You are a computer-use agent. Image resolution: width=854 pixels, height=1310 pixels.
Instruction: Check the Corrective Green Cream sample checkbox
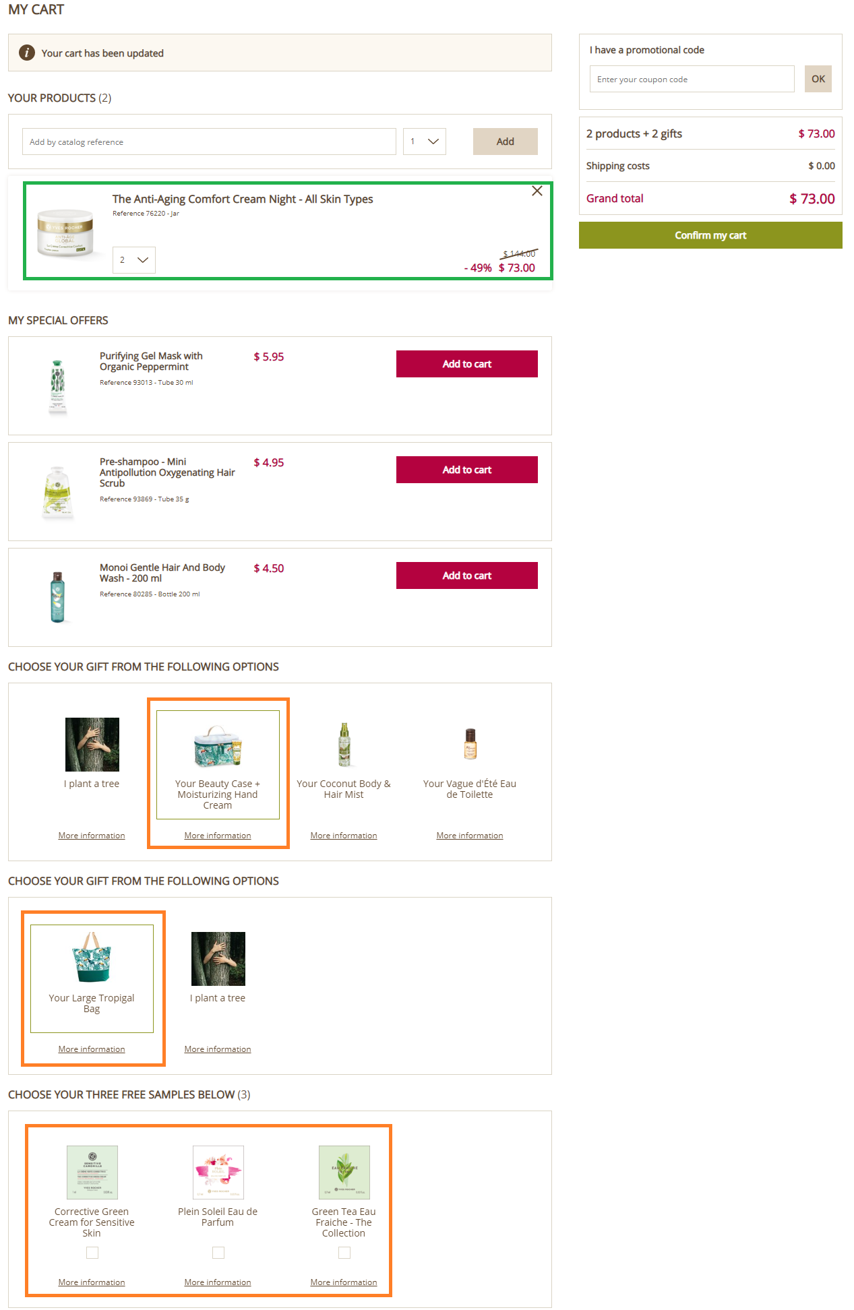pyautogui.click(x=92, y=1252)
